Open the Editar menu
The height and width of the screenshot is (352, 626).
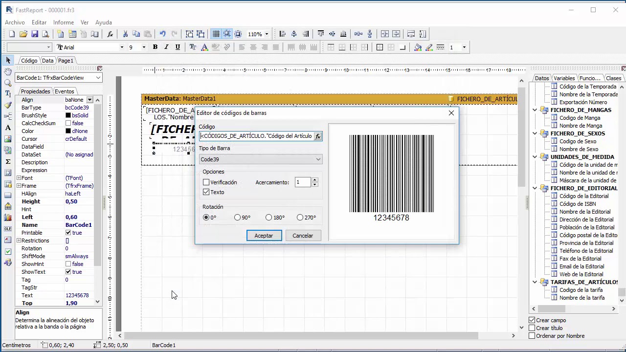click(39, 22)
